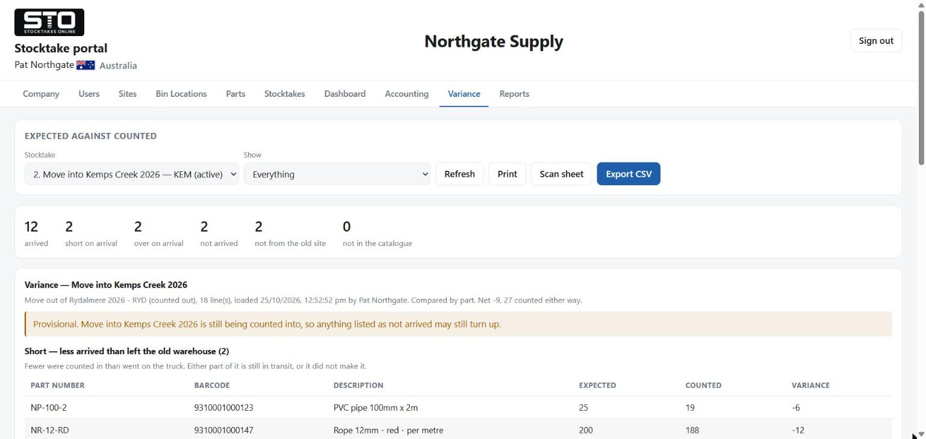Click the Print button
926x439 pixels.
[507, 174]
